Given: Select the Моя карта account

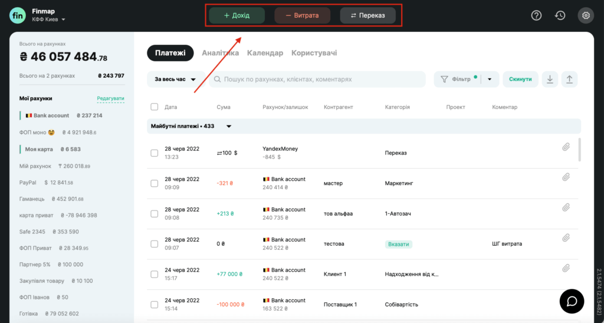Looking at the screenshot, I should (x=51, y=149).
